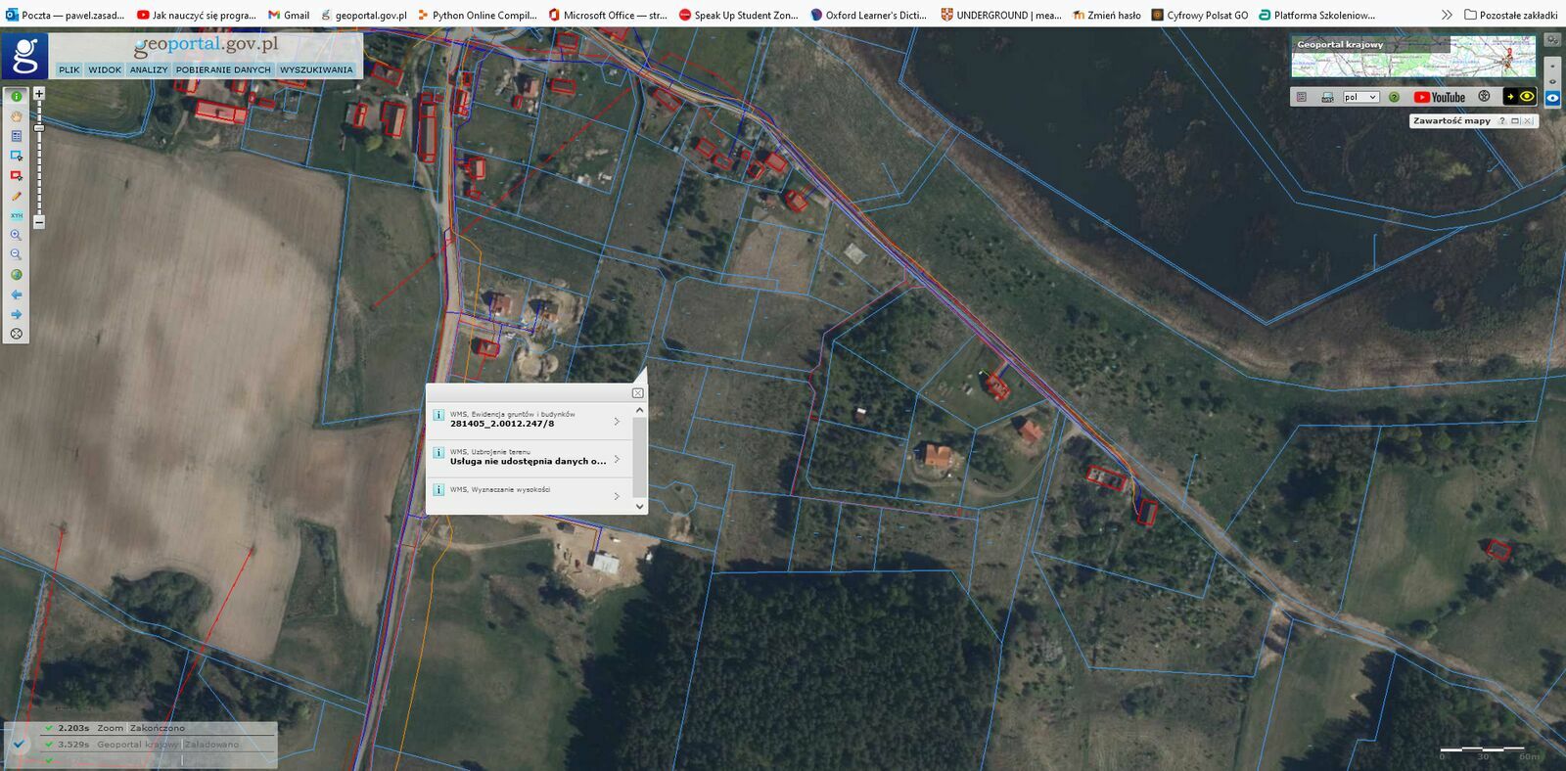Toggle the accessibility figure icon
Screen dimensions: 1566x771
(1484, 96)
